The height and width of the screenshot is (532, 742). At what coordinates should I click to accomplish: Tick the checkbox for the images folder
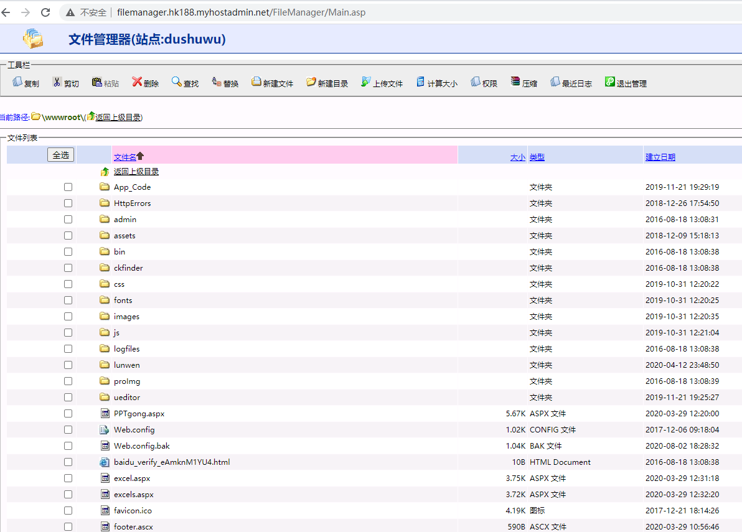pyautogui.click(x=68, y=317)
